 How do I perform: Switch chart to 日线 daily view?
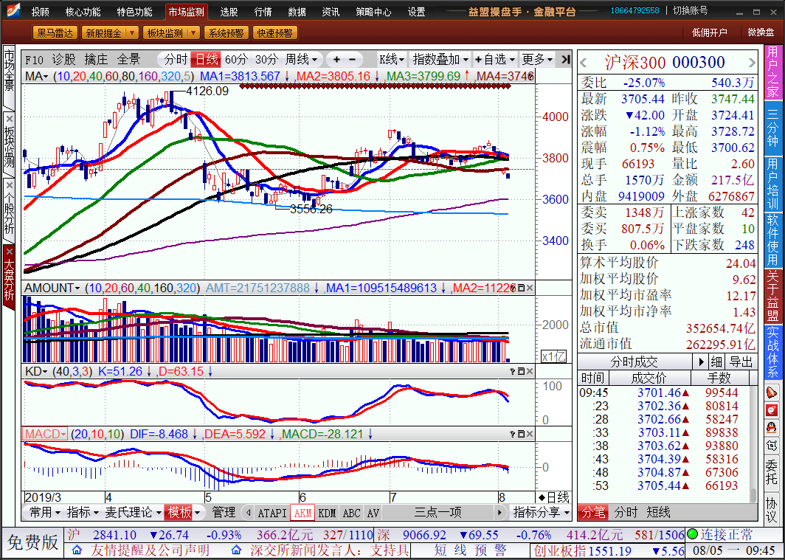click(207, 60)
